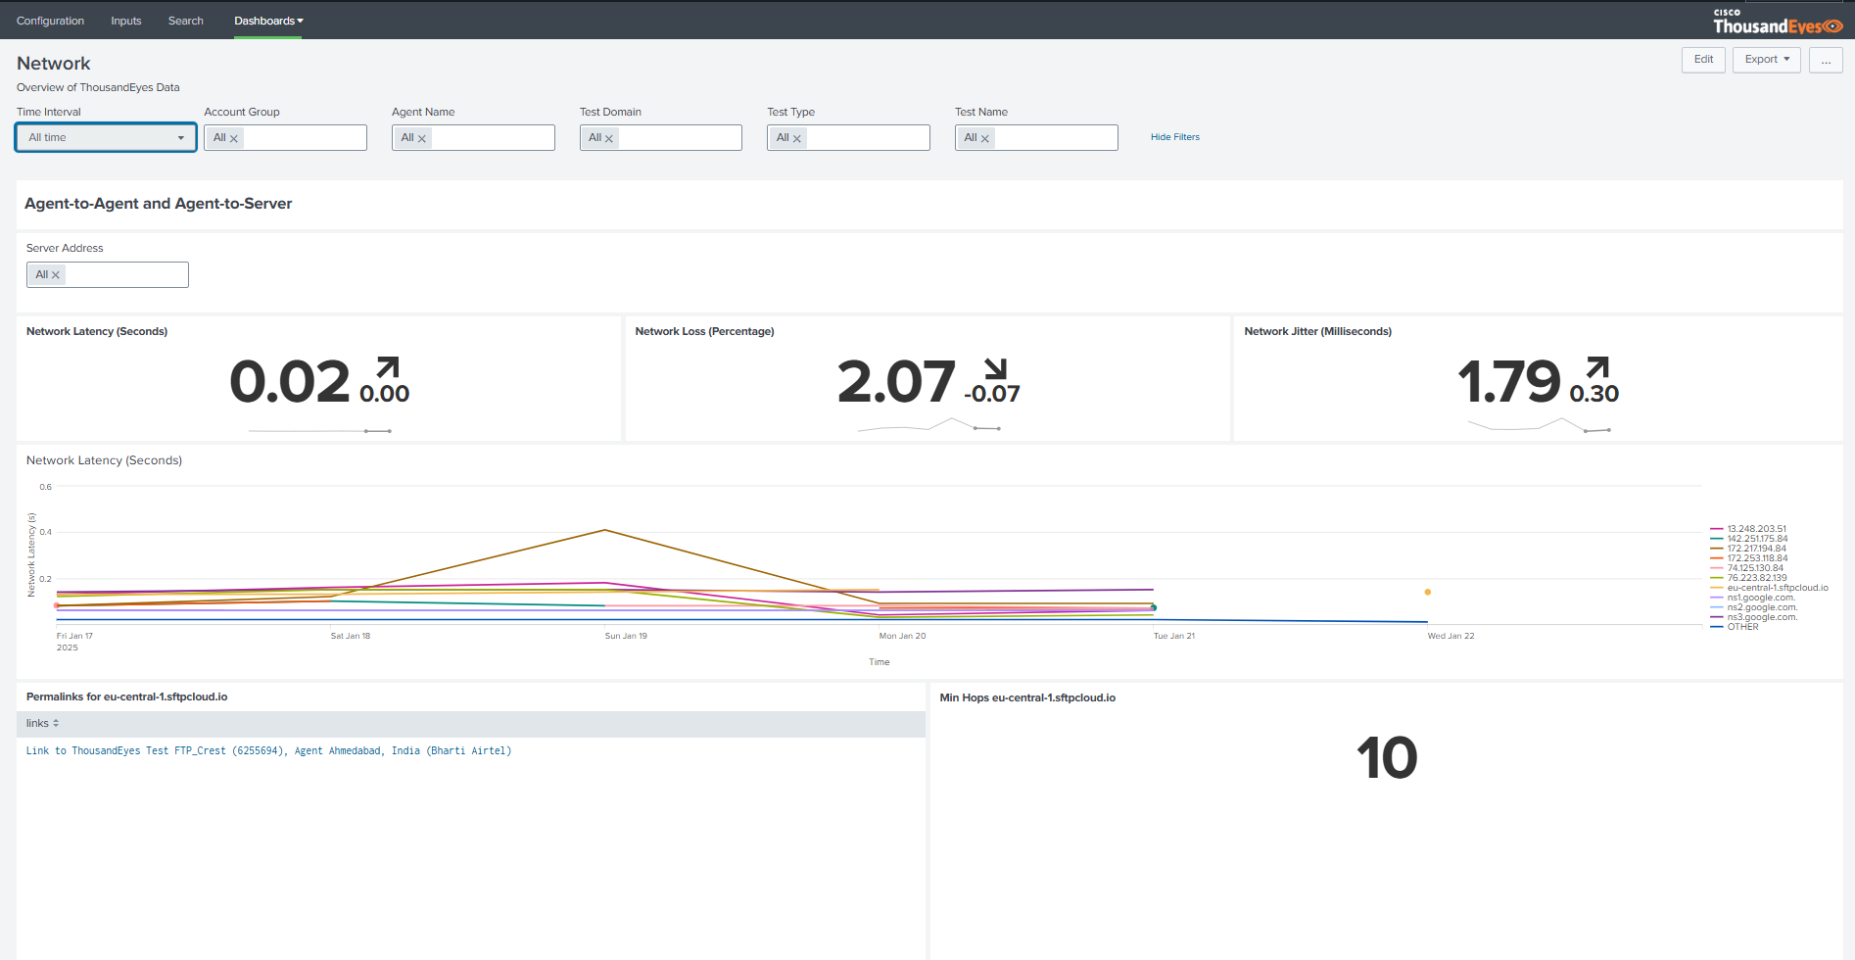The image size is (1855, 960).
Task: Click the upward trend arrow on Network Latency
Action: coord(389,367)
